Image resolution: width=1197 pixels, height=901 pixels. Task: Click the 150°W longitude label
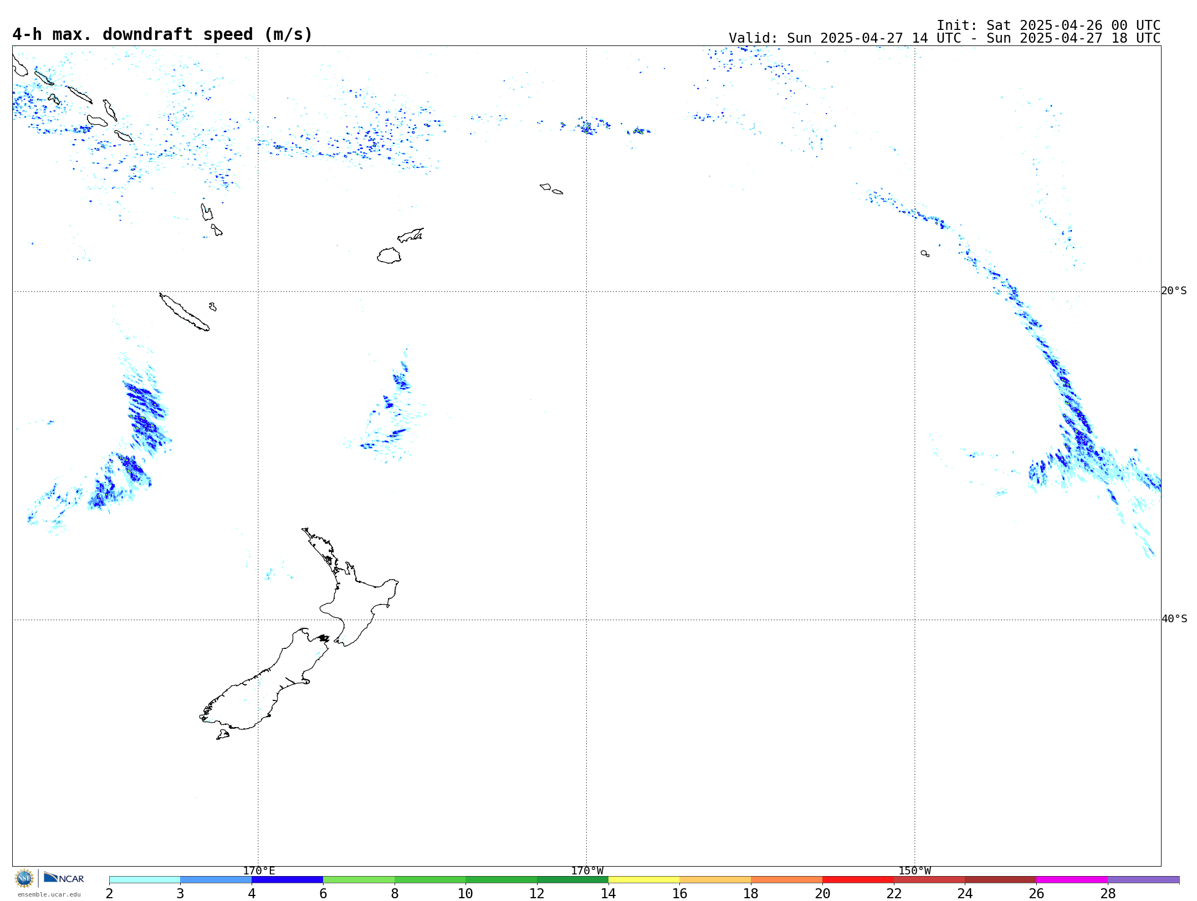pos(915,871)
